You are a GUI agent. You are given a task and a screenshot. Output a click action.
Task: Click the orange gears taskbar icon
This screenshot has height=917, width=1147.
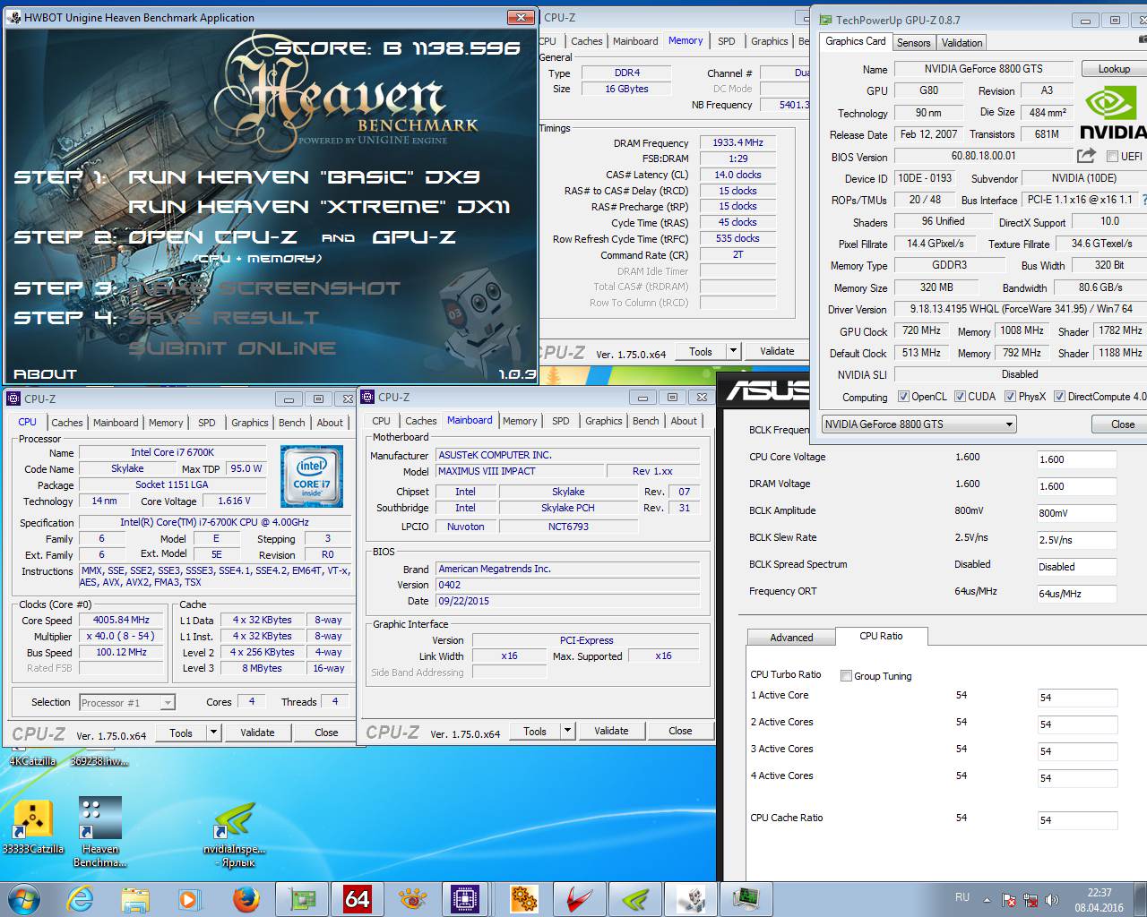(x=523, y=898)
